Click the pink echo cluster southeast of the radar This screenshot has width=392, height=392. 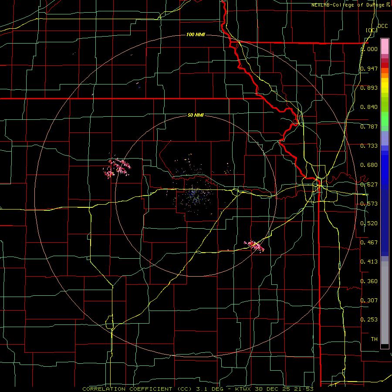pyautogui.click(x=254, y=246)
